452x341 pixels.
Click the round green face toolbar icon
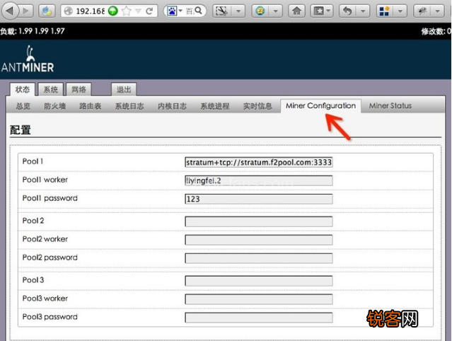pos(260,11)
